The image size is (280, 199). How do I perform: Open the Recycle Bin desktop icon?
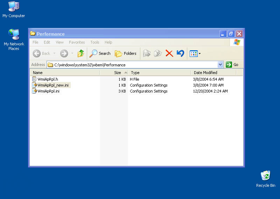(266, 179)
